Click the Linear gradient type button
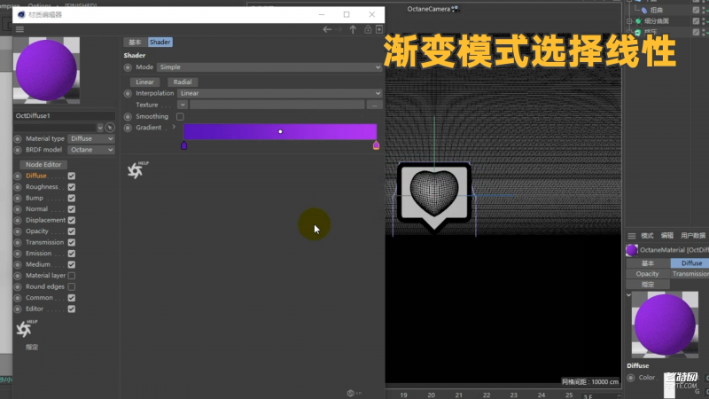 click(144, 82)
